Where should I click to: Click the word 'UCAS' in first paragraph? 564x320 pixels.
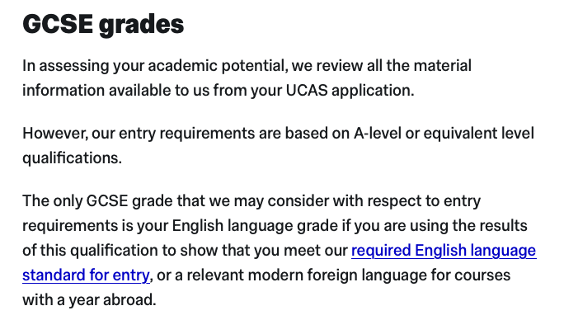307,91
